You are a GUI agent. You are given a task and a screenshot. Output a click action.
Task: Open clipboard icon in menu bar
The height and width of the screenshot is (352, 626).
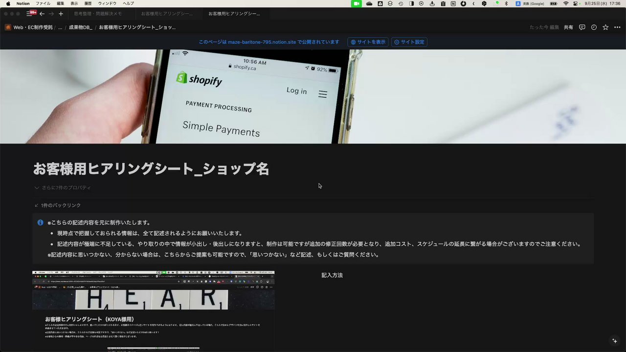click(x=443, y=3)
